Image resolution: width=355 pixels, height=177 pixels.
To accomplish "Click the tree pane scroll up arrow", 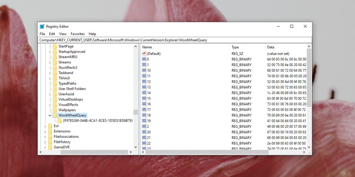I will (135, 46).
